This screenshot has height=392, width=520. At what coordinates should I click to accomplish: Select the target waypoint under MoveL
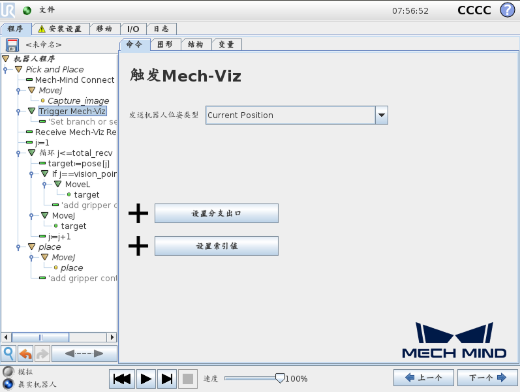click(86, 194)
